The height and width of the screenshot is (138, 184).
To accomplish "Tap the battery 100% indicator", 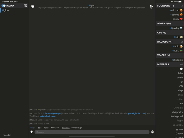I will [178, 2].
